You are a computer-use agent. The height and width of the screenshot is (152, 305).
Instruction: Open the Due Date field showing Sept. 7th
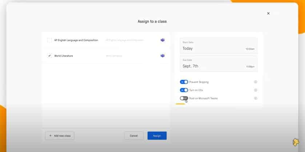(x=218, y=64)
